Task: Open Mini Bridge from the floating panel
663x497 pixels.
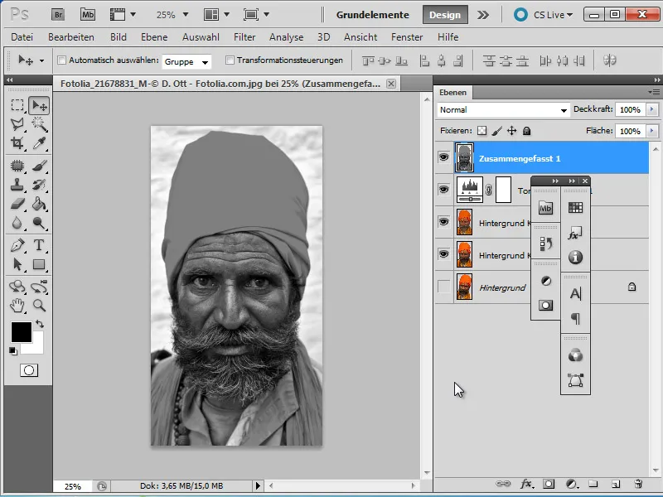Action: (545, 208)
